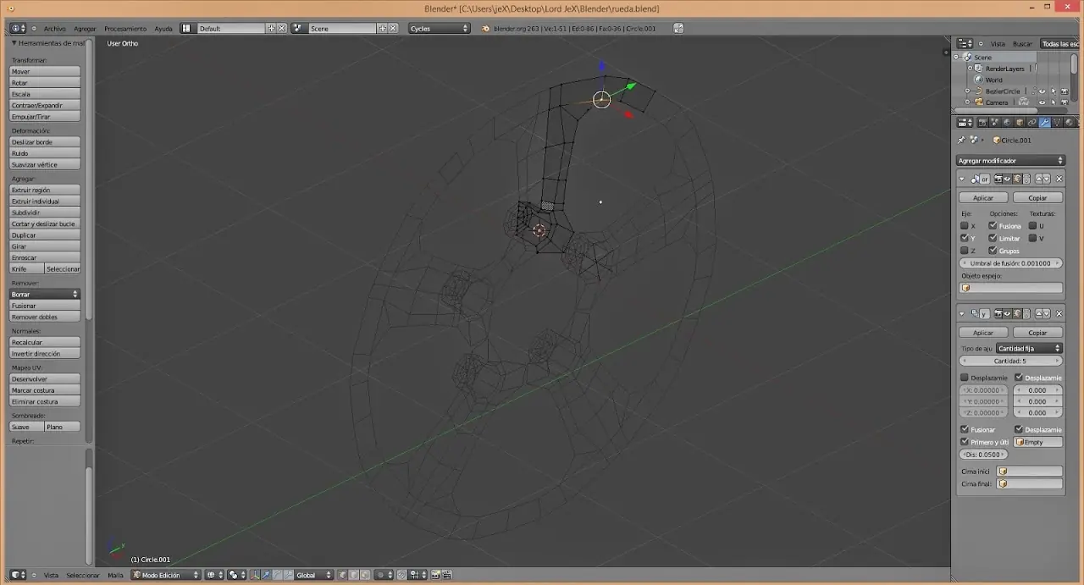
Task: Switch to face select mode
Action: 364,575
